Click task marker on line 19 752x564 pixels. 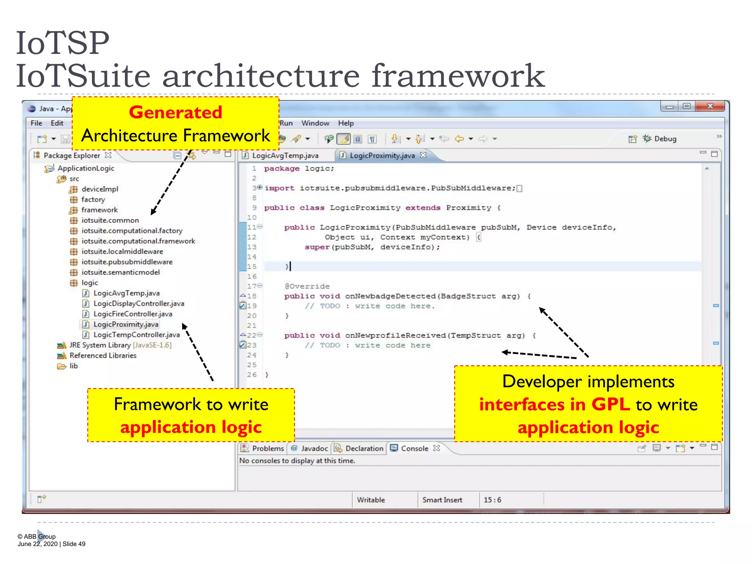[x=243, y=305]
